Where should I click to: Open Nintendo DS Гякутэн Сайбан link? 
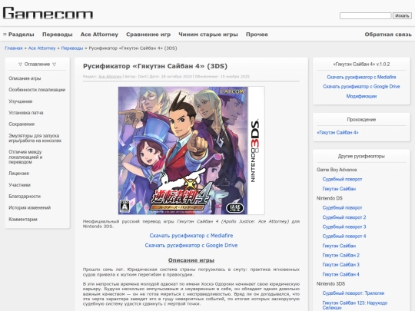pyautogui.click(x=339, y=246)
